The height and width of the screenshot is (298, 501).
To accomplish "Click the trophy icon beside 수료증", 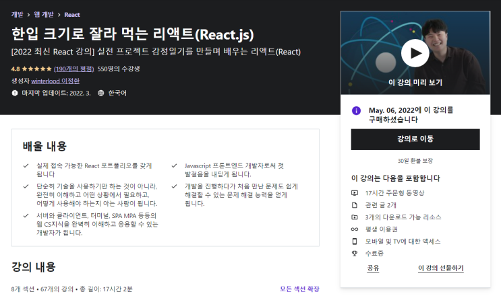I will click(x=355, y=254).
